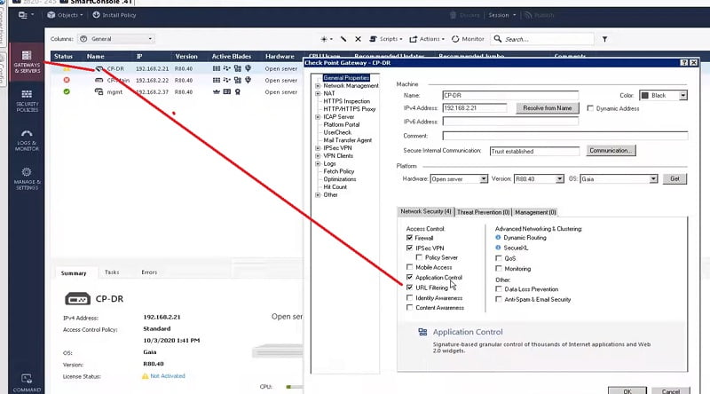Open the Logs & Monitor sidebar view

tap(27, 139)
